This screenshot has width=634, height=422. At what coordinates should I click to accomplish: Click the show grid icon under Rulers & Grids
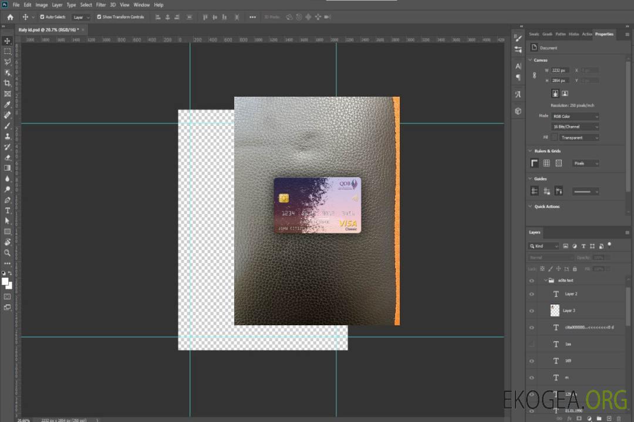[546, 164]
